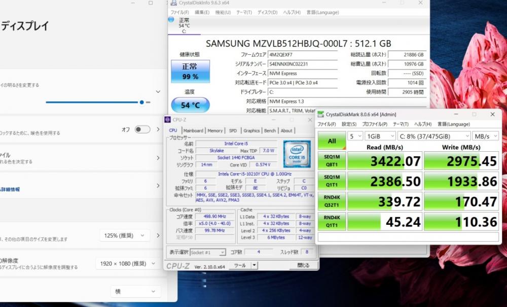
Task: Switch to the Graphics tab in CPU-Z
Action: pos(251,131)
